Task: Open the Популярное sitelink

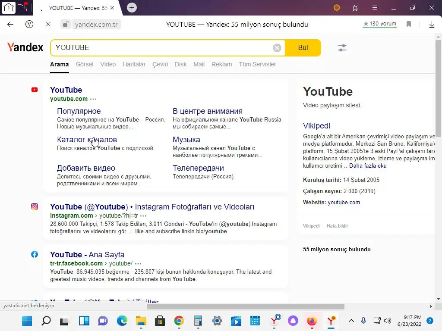Action: [79, 111]
